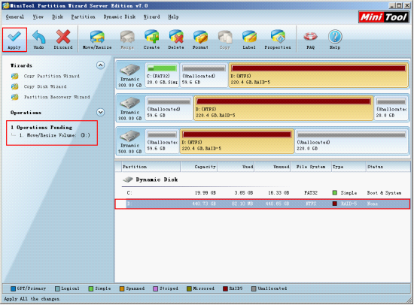Click 16.33 GB unused value for C:
The width and height of the screenshot is (414, 305).
pos(279,193)
